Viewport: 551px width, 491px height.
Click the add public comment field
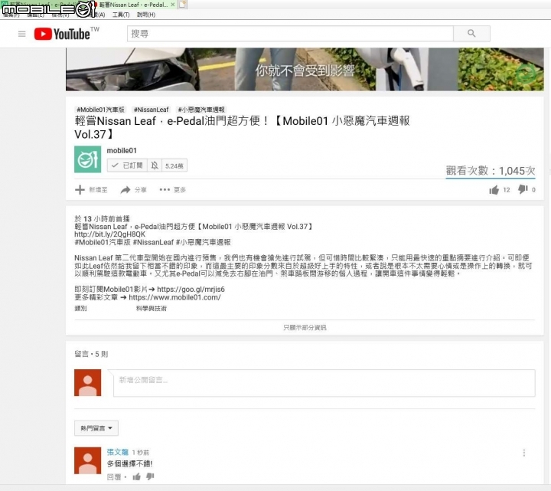[324, 383]
